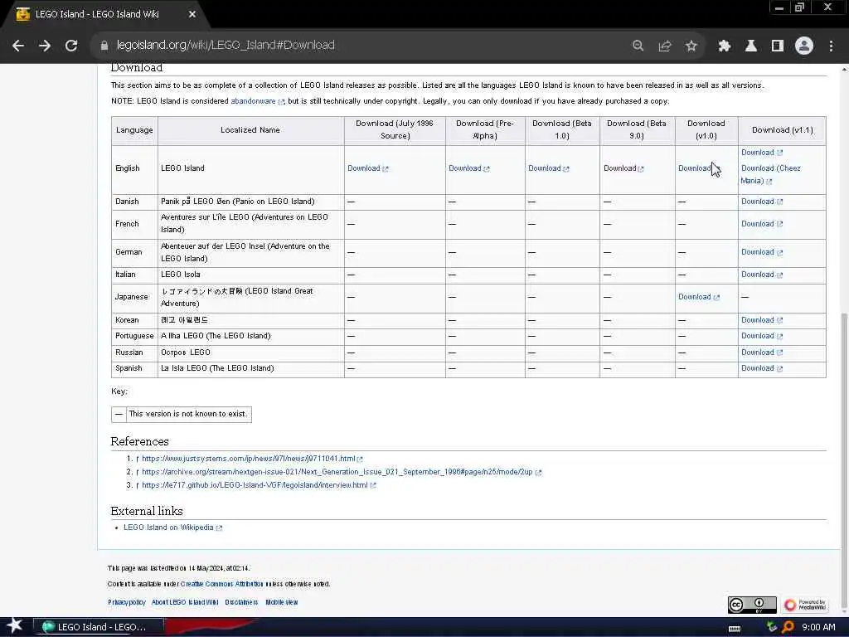Open the on-screen keyboard tray icon
This screenshot has height=637, width=849.
[735, 629]
